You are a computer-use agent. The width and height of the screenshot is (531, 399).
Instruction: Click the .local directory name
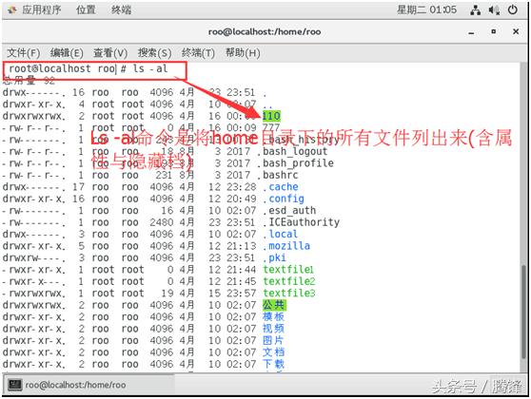click(x=281, y=235)
